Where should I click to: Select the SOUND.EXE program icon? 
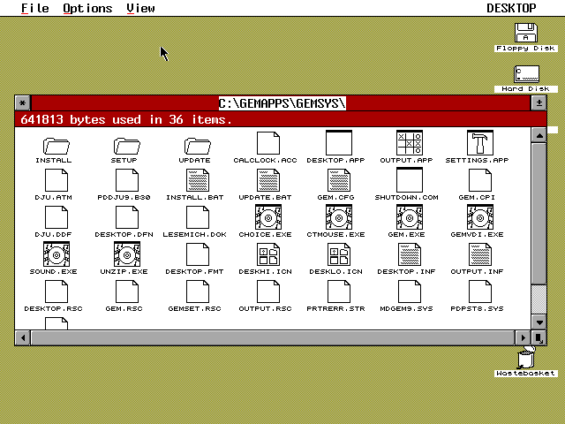56,254
